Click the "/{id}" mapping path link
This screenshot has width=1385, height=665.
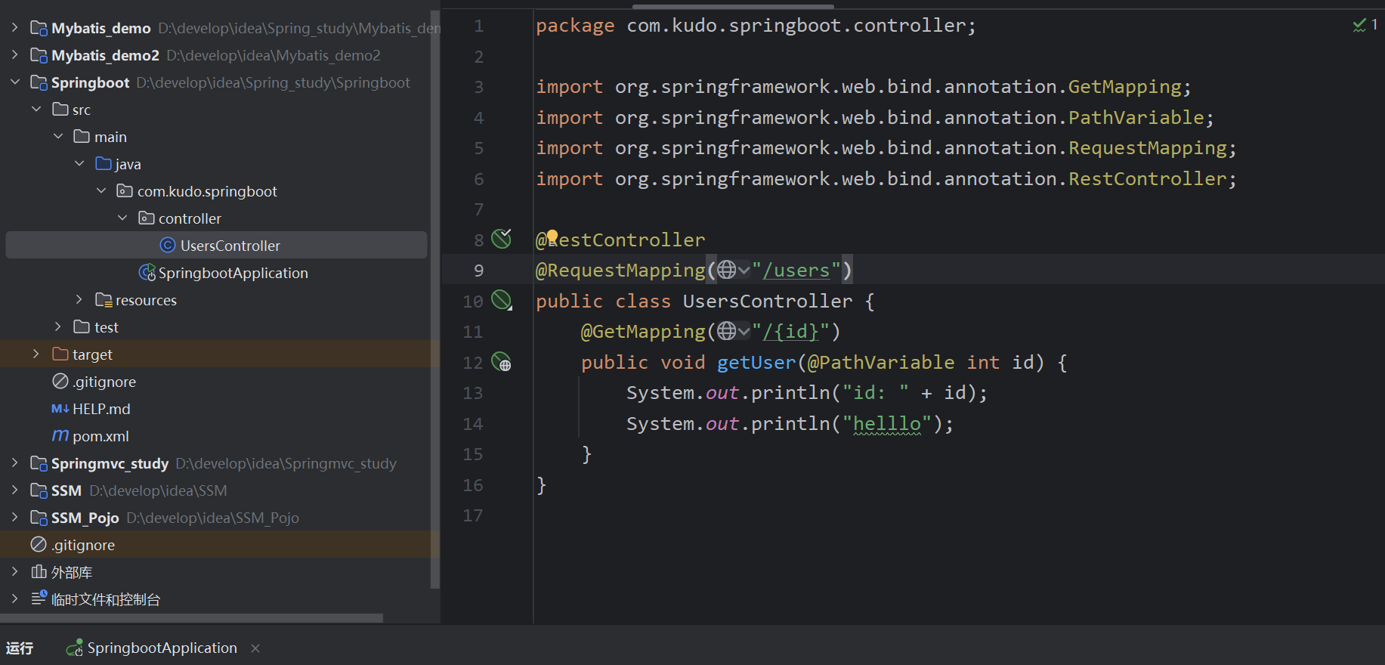(791, 332)
